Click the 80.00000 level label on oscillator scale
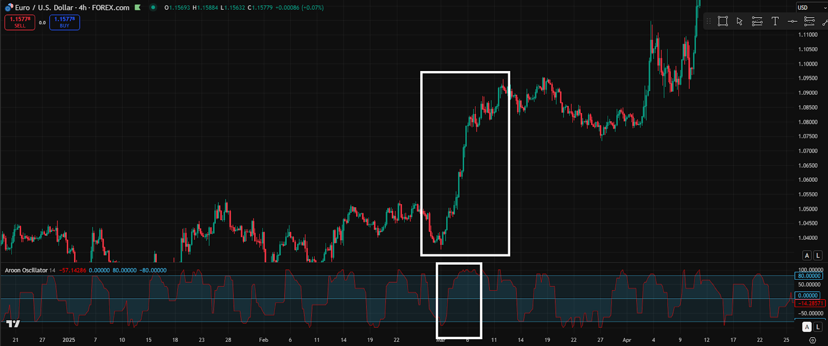This screenshot has height=346, width=828. [x=809, y=276]
